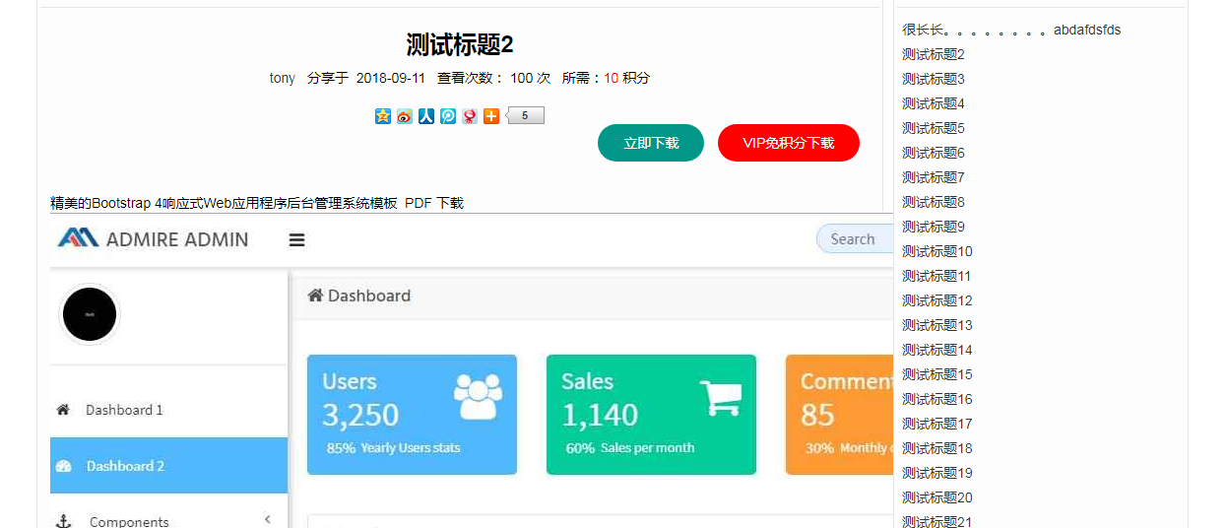Click the 立即下载 download button
The image size is (1227, 528).
[x=651, y=143]
